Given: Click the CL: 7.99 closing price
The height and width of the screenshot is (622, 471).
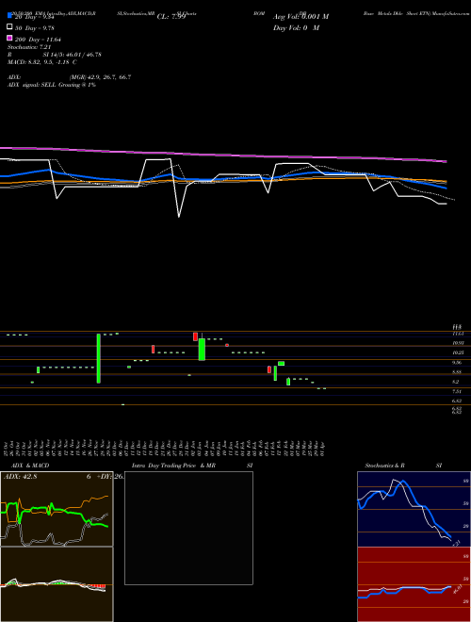Looking at the screenshot, I should [171, 17].
